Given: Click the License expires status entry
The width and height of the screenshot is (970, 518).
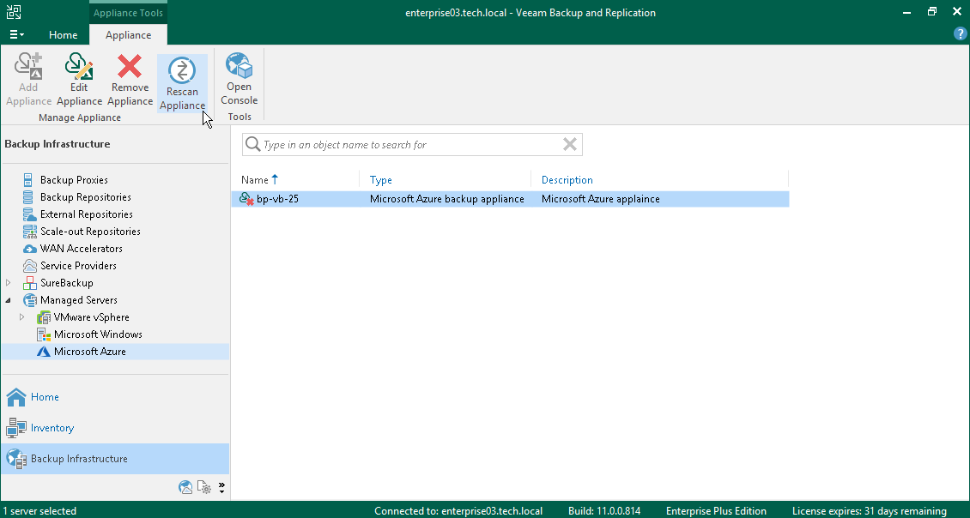Looking at the screenshot, I should pyautogui.click(x=870, y=511).
